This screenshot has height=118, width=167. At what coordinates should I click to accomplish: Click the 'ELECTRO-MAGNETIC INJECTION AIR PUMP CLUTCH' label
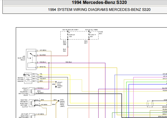click(x=24, y=103)
